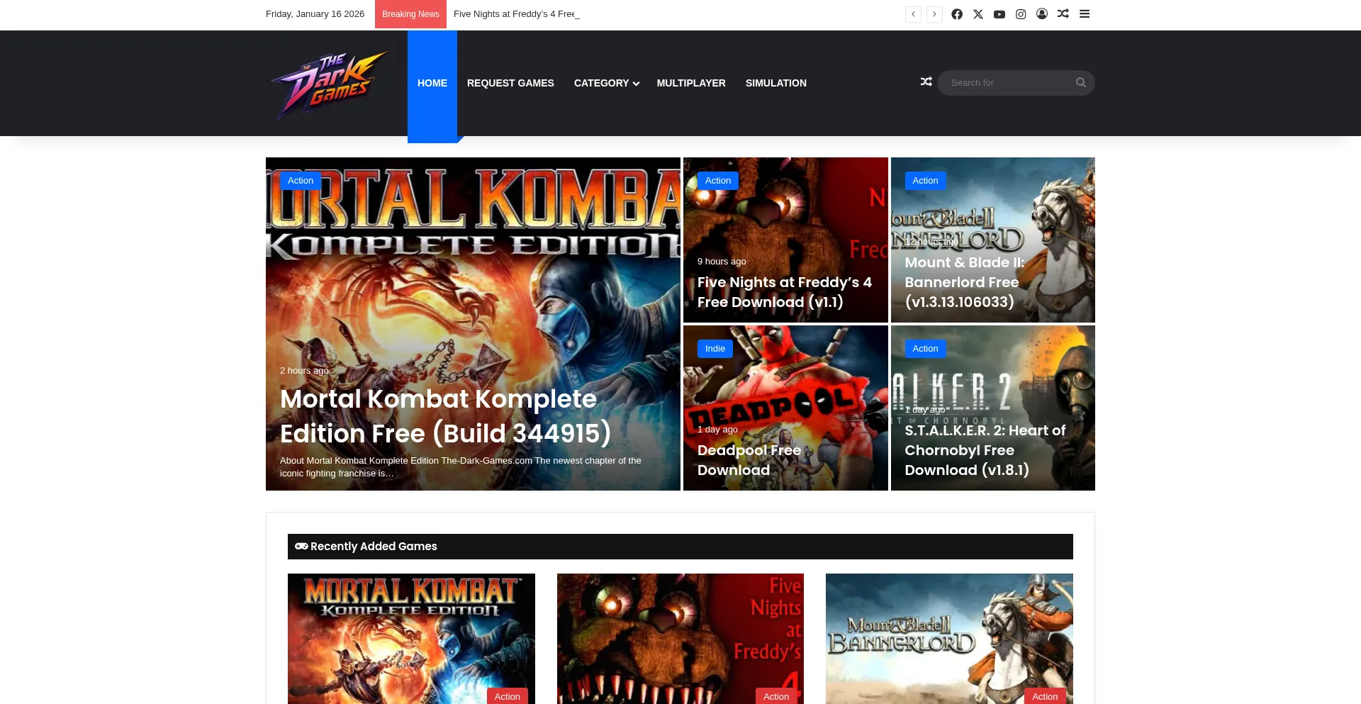1361x704 pixels.
Task: Open the Multiplayer menu item
Action: click(x=691, y=83)
